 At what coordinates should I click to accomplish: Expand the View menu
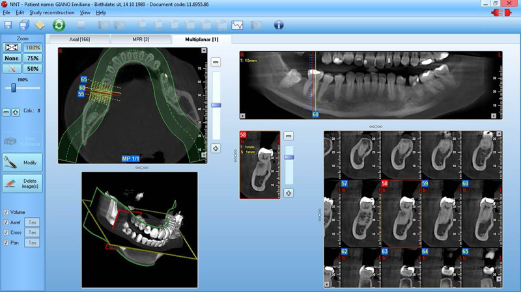85,12
